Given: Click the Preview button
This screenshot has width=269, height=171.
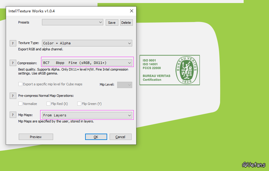Looking at the screenshot, I should (36, 137).
